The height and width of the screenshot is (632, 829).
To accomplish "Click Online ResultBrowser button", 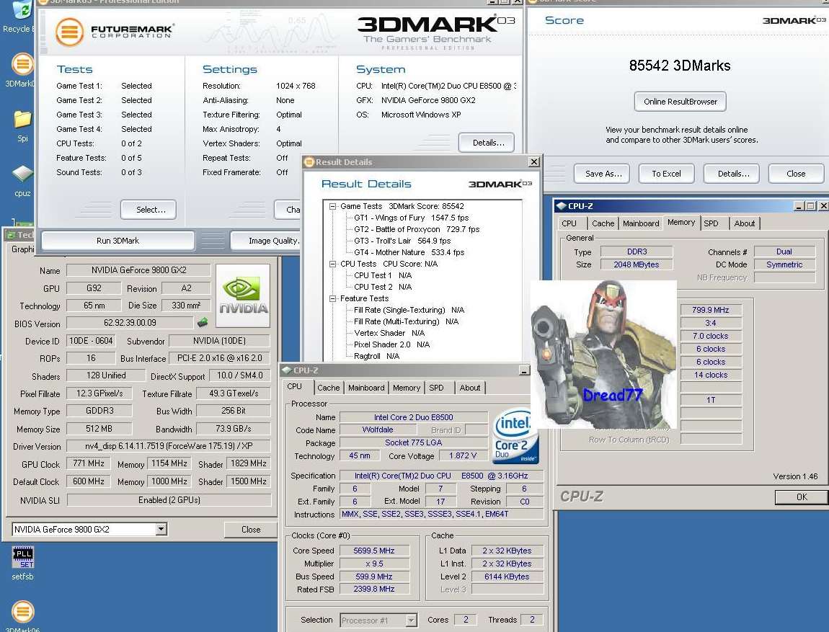I will tap(681, 102).
